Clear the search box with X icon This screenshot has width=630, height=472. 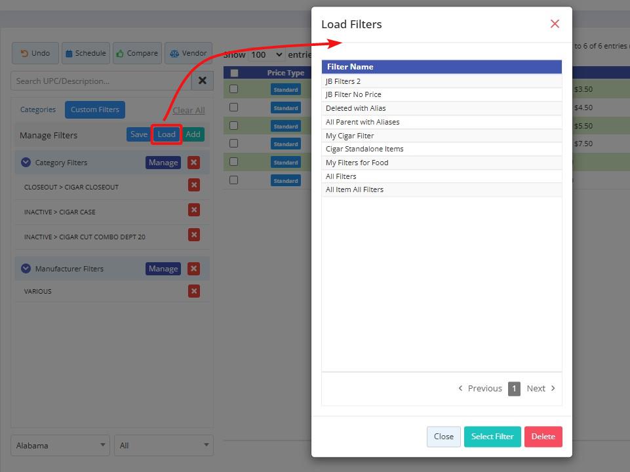(203, 81)
